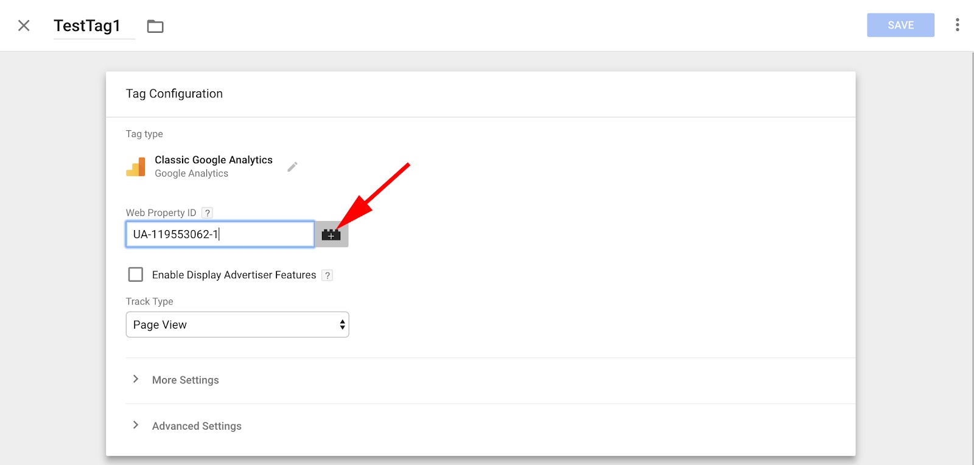The width and height of the screenshot is (974, 465).
Task: Open help for Web Property ID
Action: [x=208, y=212]
